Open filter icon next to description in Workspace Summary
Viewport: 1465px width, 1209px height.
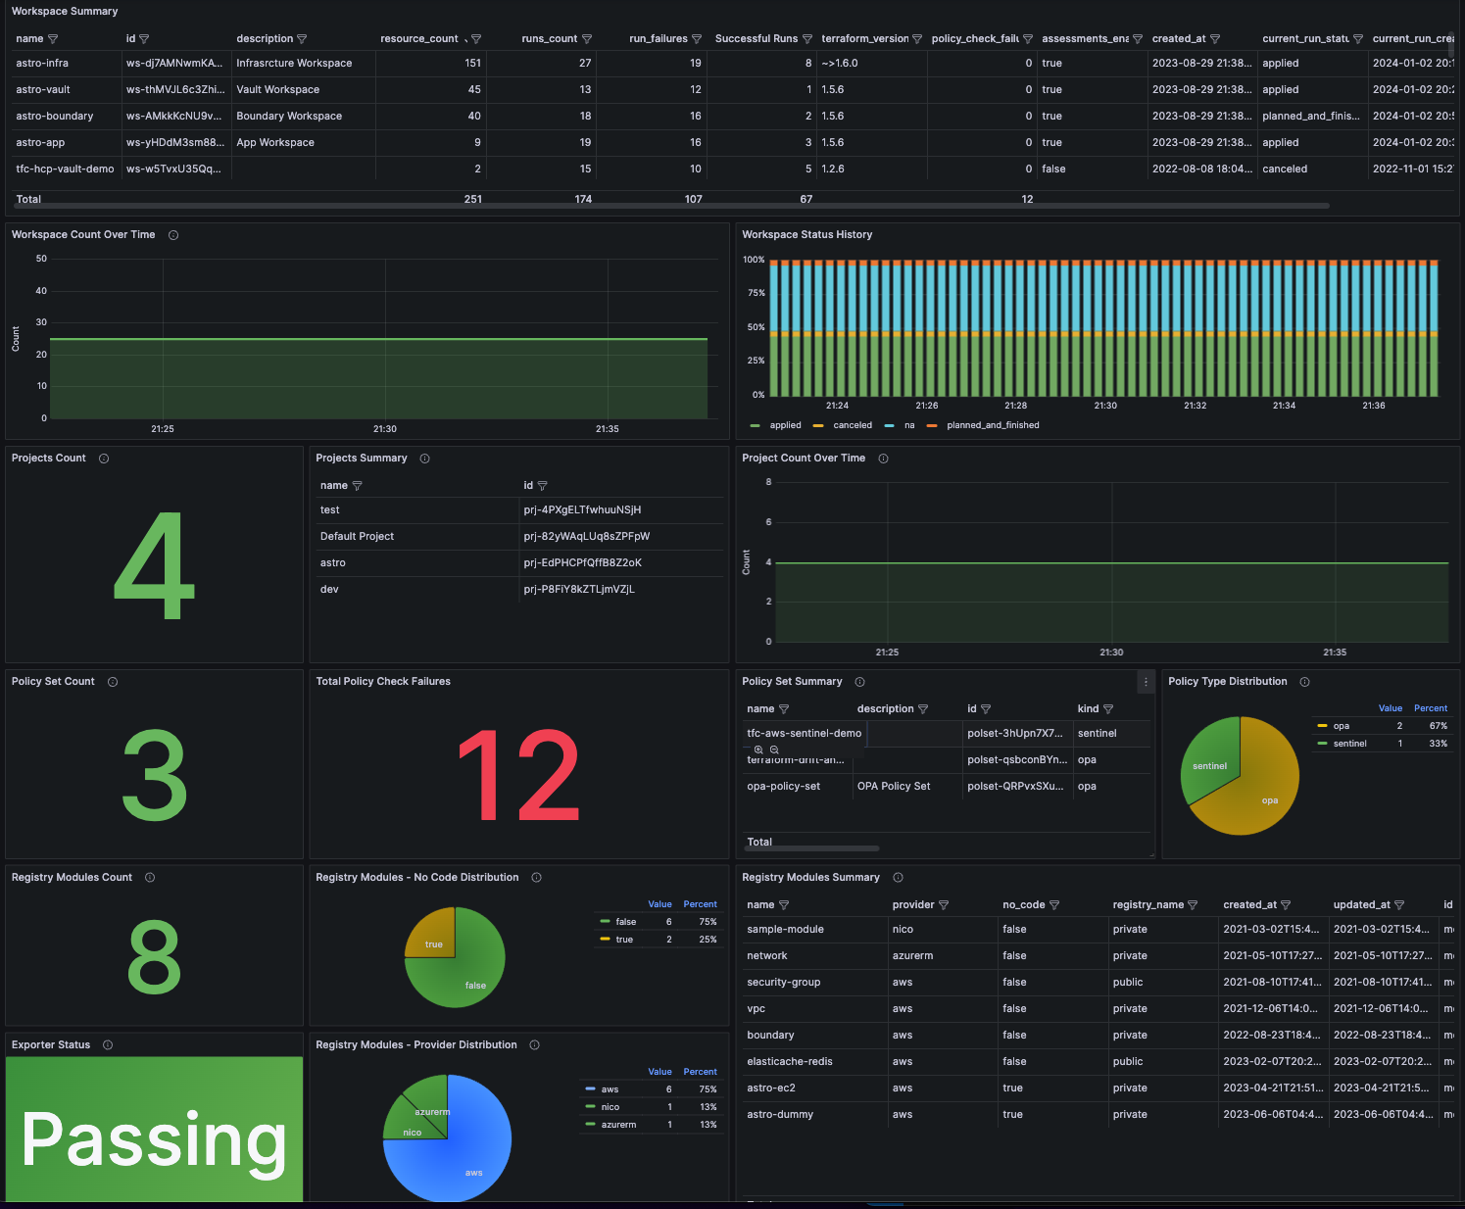tap(302, 39)
